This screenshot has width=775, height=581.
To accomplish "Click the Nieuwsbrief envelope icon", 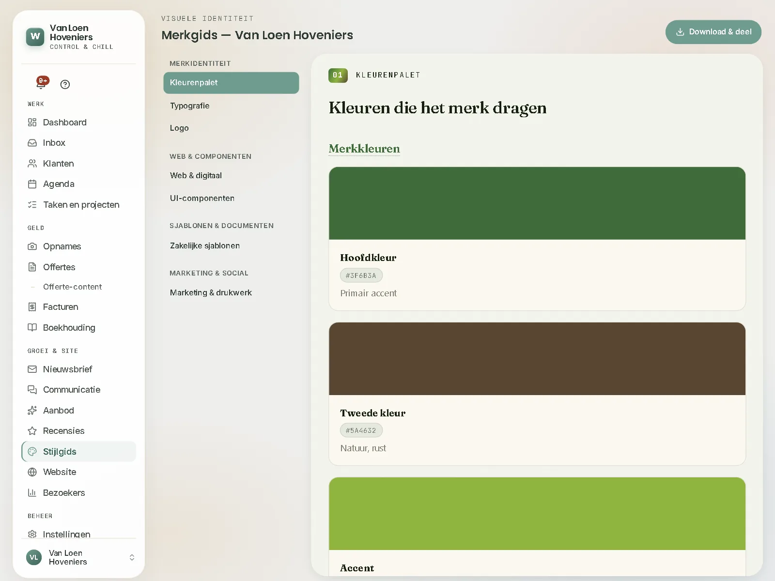I will [x=32, y=369].
